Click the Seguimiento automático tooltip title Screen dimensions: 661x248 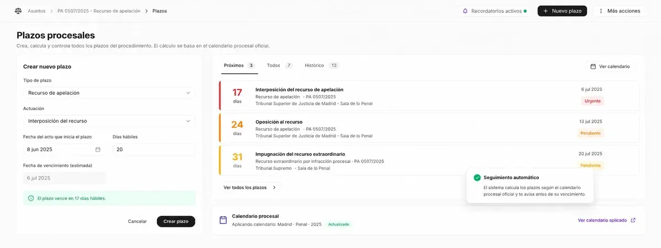click(x=511, y=177)
